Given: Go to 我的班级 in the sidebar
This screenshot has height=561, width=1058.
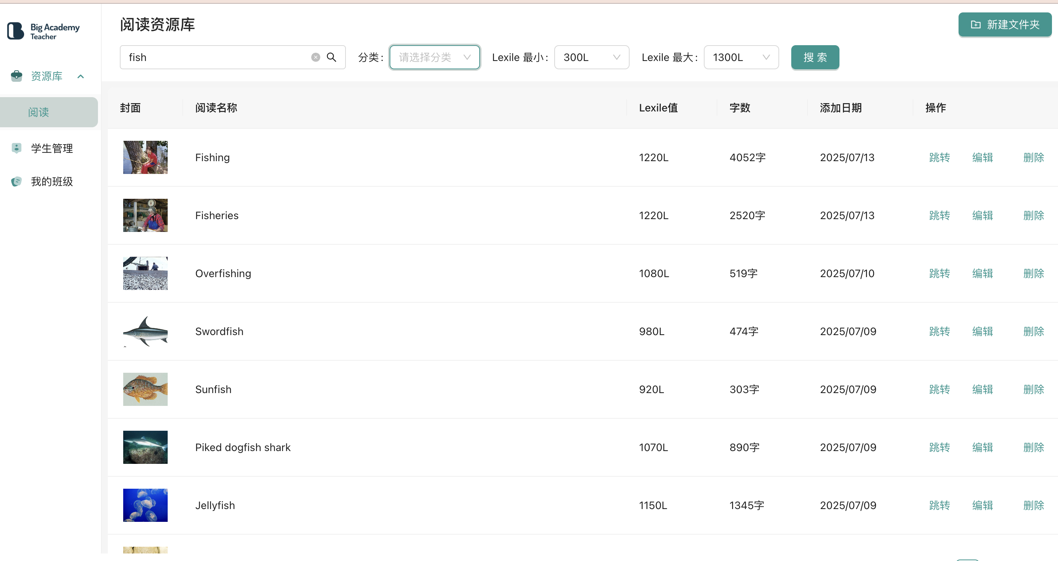Looking at the screenshot, I should [52, 181].
